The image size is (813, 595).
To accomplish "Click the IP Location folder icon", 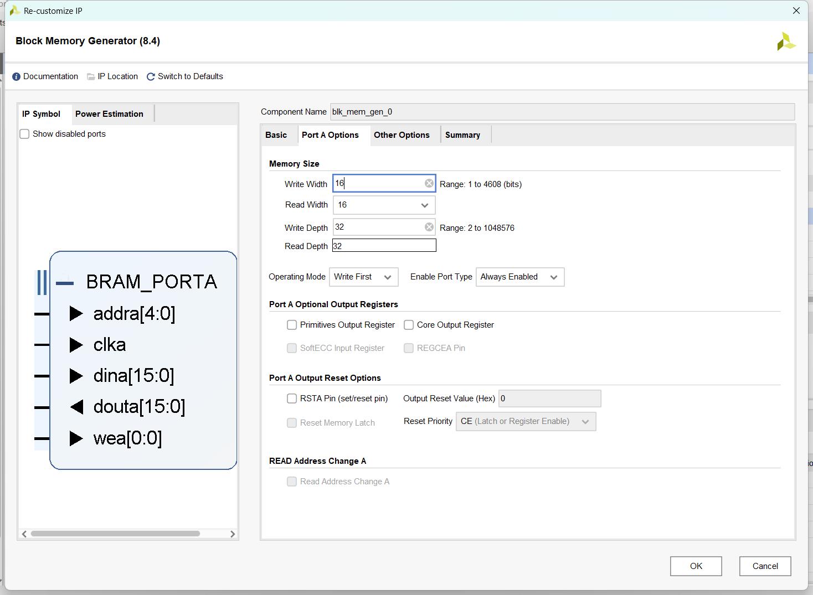I will 91,76.
